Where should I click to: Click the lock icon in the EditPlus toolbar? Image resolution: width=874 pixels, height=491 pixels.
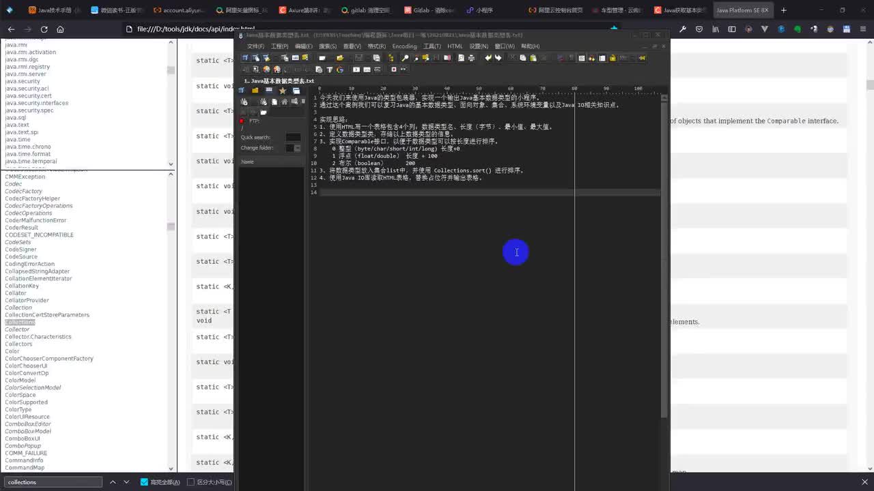(612, 58)
